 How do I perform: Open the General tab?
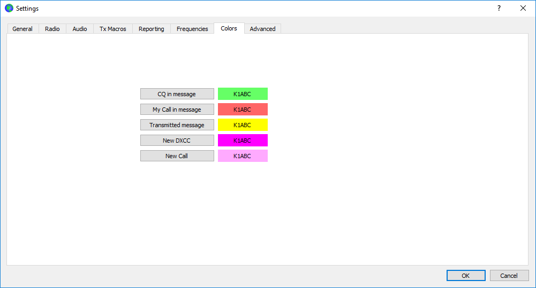22,29
